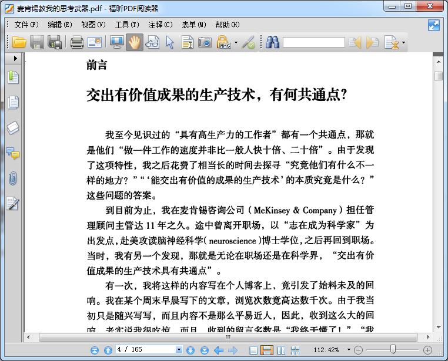
Task: Click the zoom slider handle
Action: [x=393, y=349]
